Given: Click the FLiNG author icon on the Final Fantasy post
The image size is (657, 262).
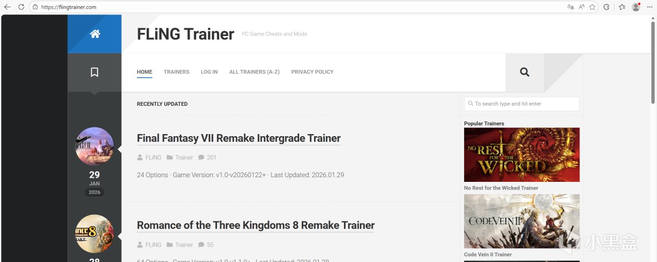Looking at the screenshot, I should pyautogui.click(x=140, y=157).
